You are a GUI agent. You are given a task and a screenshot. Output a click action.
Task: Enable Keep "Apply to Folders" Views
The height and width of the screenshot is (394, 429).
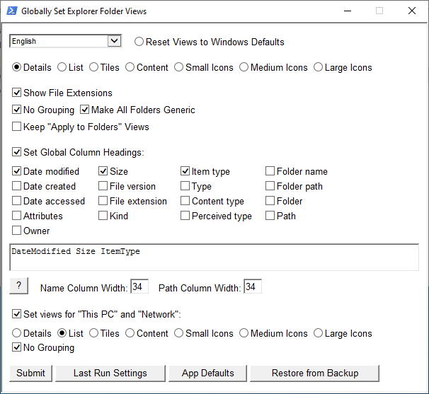[x=17, y=127]
